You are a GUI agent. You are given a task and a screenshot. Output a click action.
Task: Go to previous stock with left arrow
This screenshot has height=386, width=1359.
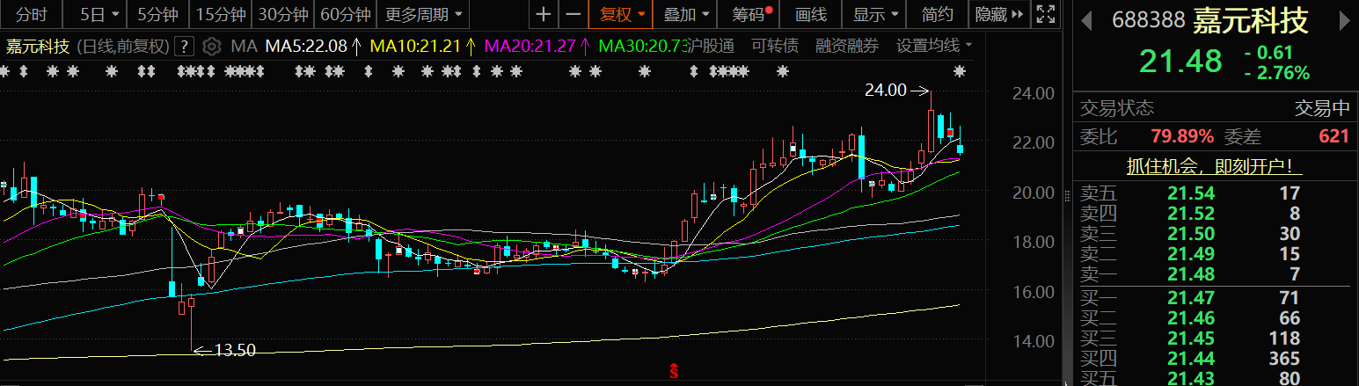point(1088,20)
